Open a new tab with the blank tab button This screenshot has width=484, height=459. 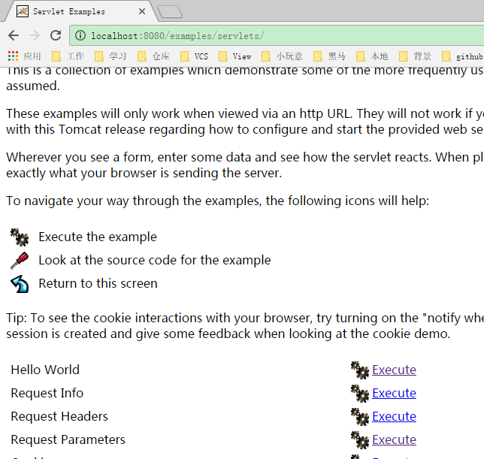coord(170,12)
